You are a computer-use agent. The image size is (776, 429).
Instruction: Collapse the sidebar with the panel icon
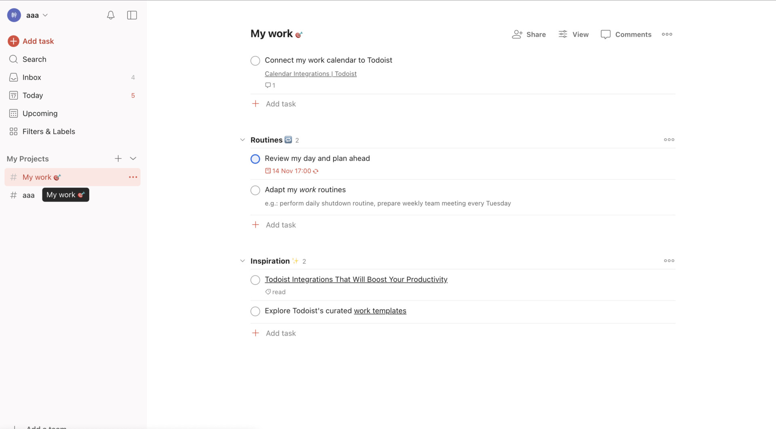[x=132, y=15]
